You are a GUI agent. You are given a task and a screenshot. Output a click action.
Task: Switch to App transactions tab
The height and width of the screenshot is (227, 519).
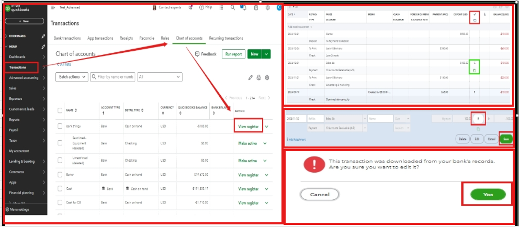point(100,38)
